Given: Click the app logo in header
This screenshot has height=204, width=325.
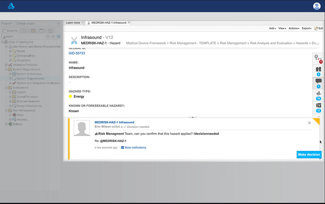Looking at the screenshot, I should pyautogui.click(x=11, y=6).
